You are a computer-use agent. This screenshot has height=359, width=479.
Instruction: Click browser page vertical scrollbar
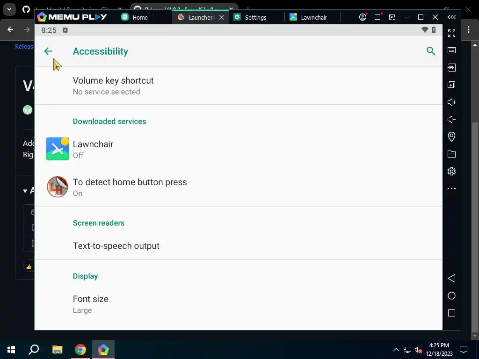(474, 228)
